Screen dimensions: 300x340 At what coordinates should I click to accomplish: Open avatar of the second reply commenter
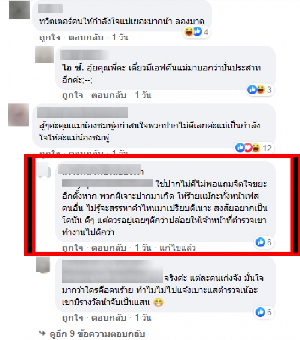pyautogui.click(x=44, y=54)
